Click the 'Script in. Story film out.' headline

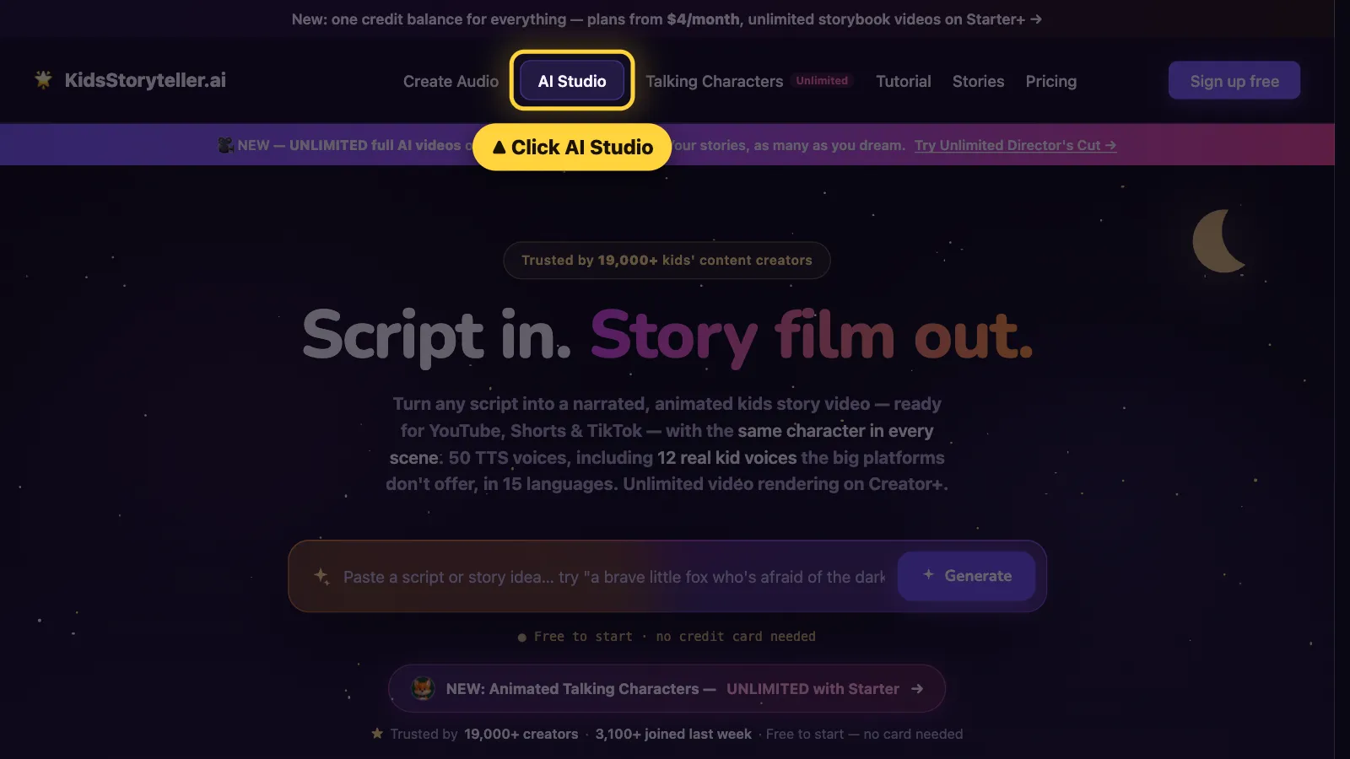(667, 336)
